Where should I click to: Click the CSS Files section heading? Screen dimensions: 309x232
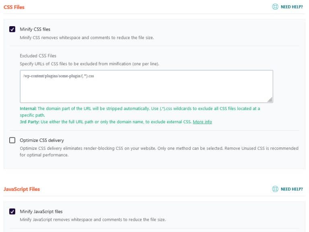click(x=14, y=7)
